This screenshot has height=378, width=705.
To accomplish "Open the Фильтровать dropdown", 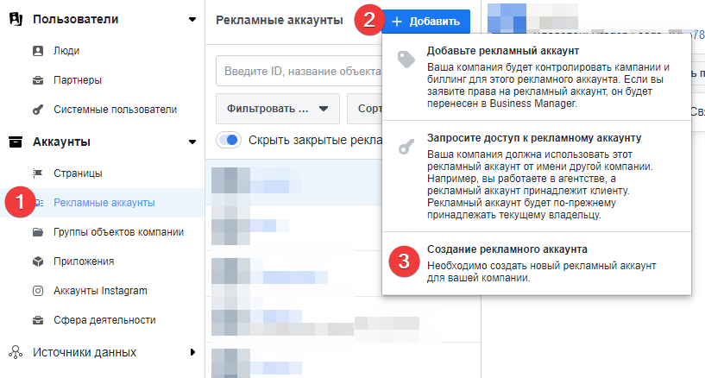I will [x=278, y=109].
